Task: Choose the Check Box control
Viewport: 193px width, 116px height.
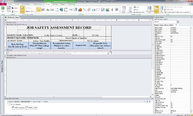Action: coord(103,10)
